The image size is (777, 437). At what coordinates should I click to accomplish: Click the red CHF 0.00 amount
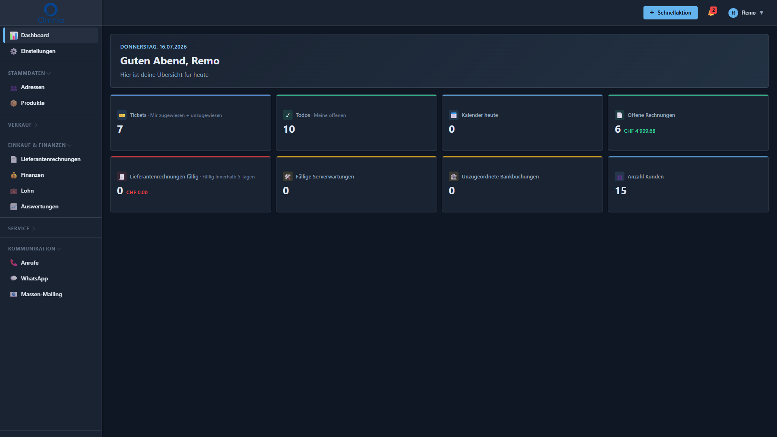[x=137, y=193]
